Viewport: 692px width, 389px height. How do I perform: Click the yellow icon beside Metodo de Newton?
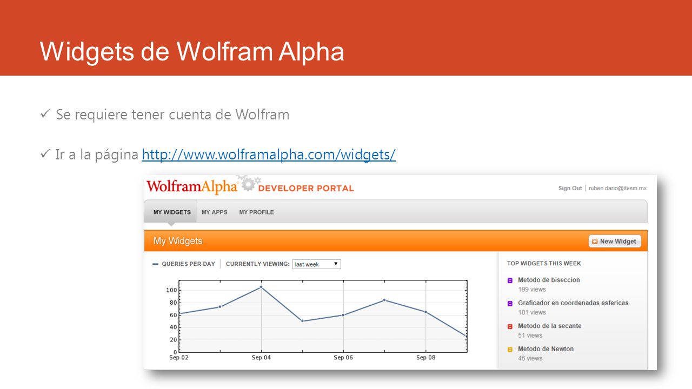click(x=510, y=350)
